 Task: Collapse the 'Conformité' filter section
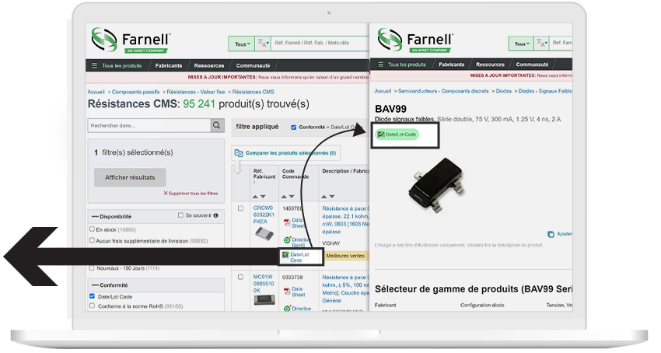[95, 284]
